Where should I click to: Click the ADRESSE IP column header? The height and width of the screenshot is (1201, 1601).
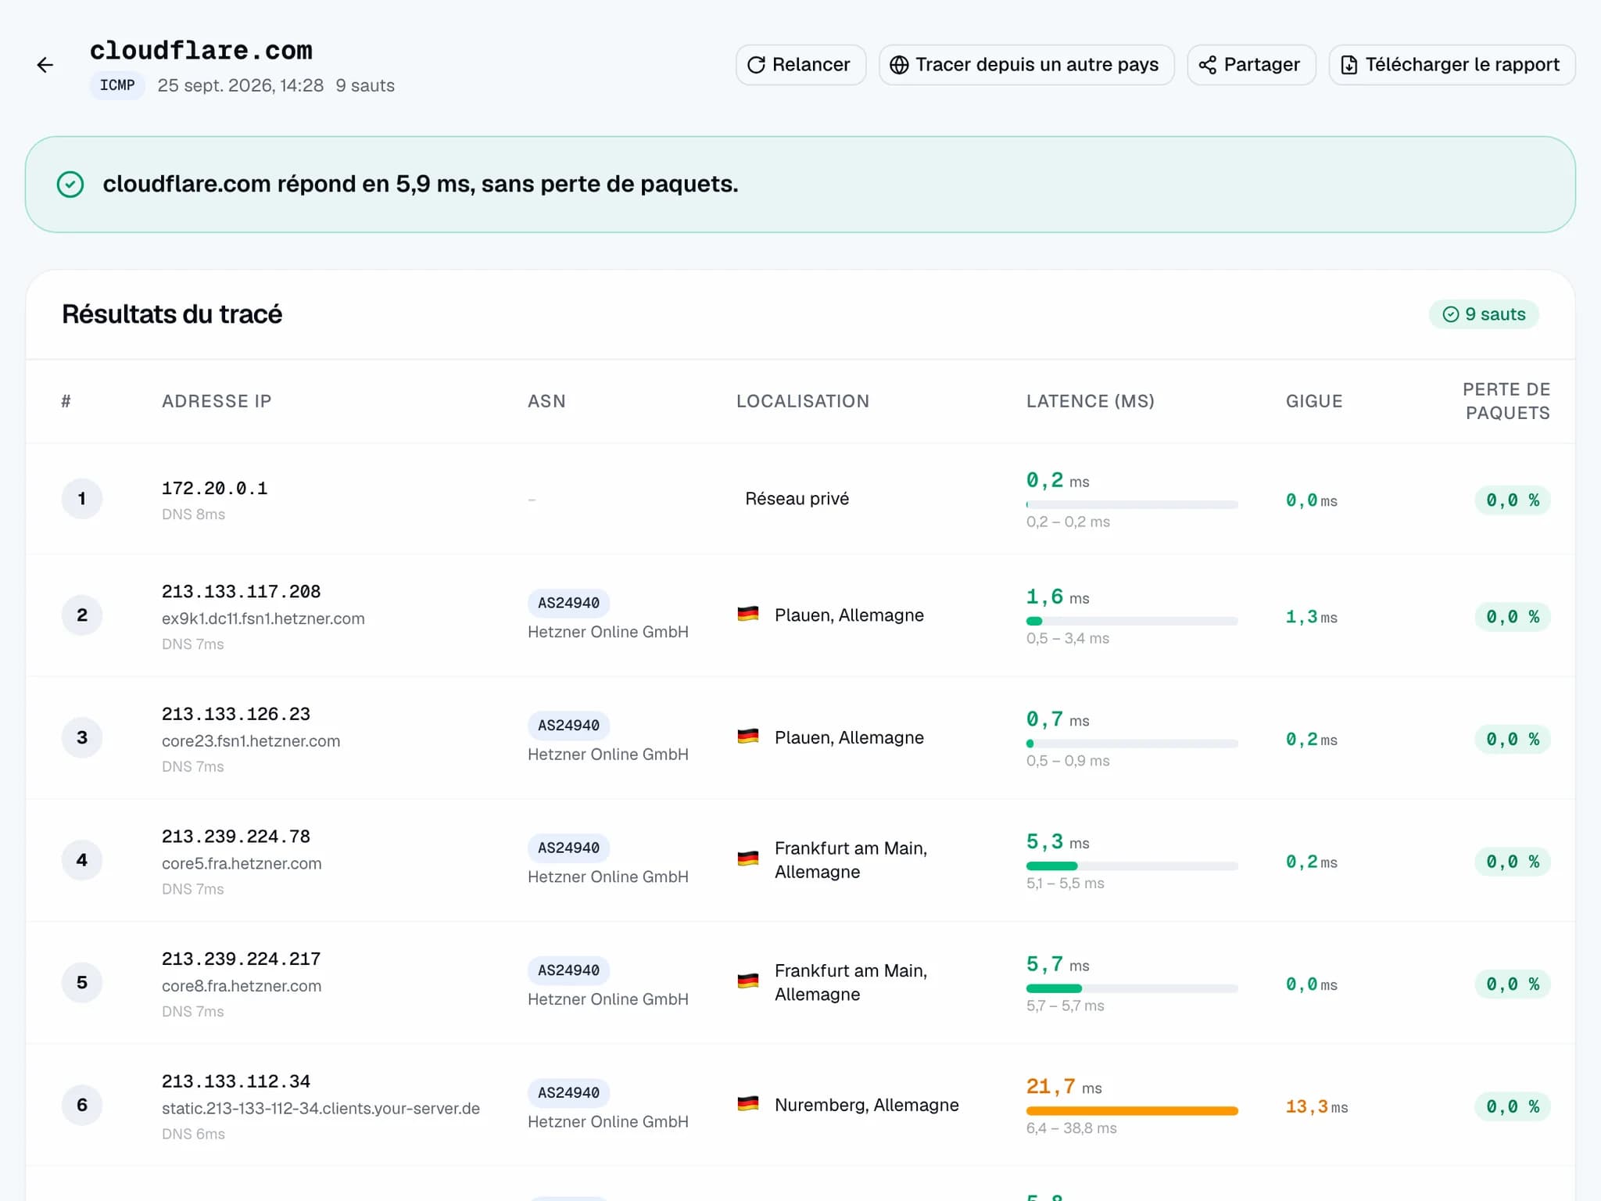tap(217, 401)
